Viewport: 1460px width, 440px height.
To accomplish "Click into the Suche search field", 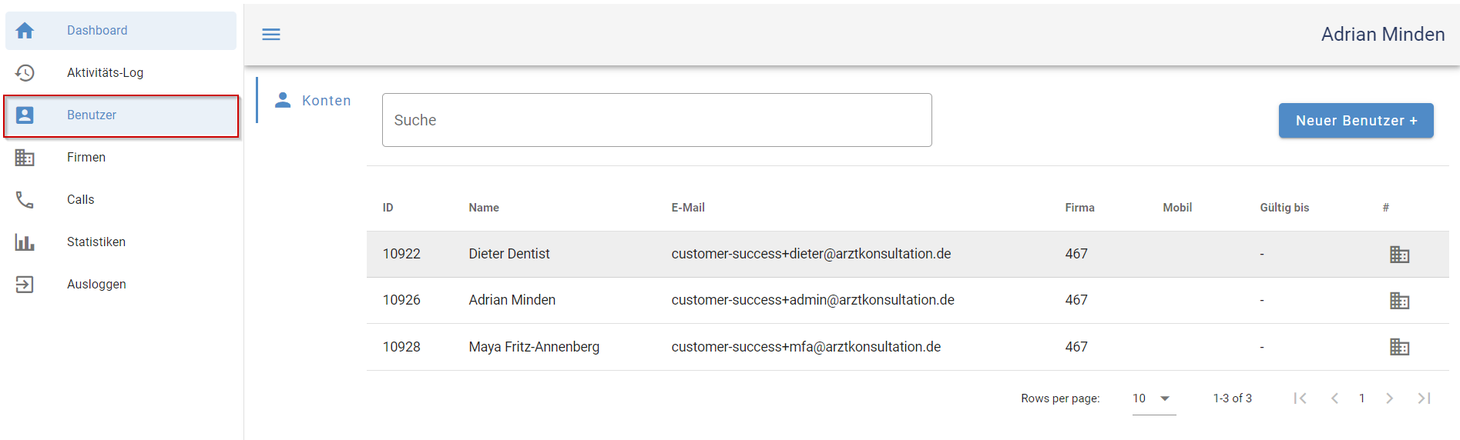I will tap(656, 121).
